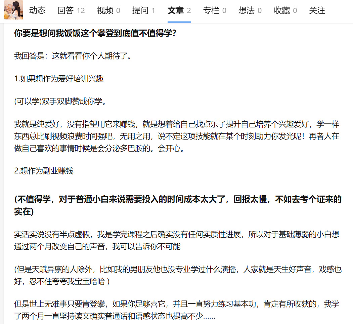Click the article heading about 攀登 worth learning
Image resolution: width=353 pixels, height=324 pixels.
pyautogui.click(x=95, y=33)
